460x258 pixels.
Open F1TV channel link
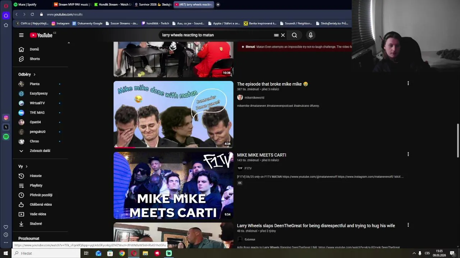click(x=248, y=168)
